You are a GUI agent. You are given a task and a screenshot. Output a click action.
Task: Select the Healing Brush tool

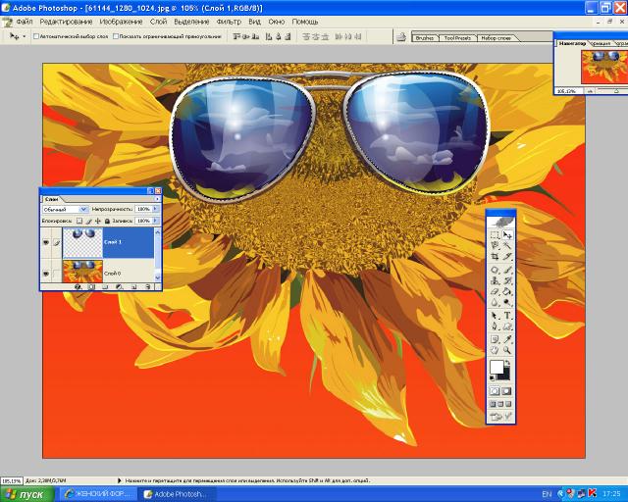click(495, 271)
